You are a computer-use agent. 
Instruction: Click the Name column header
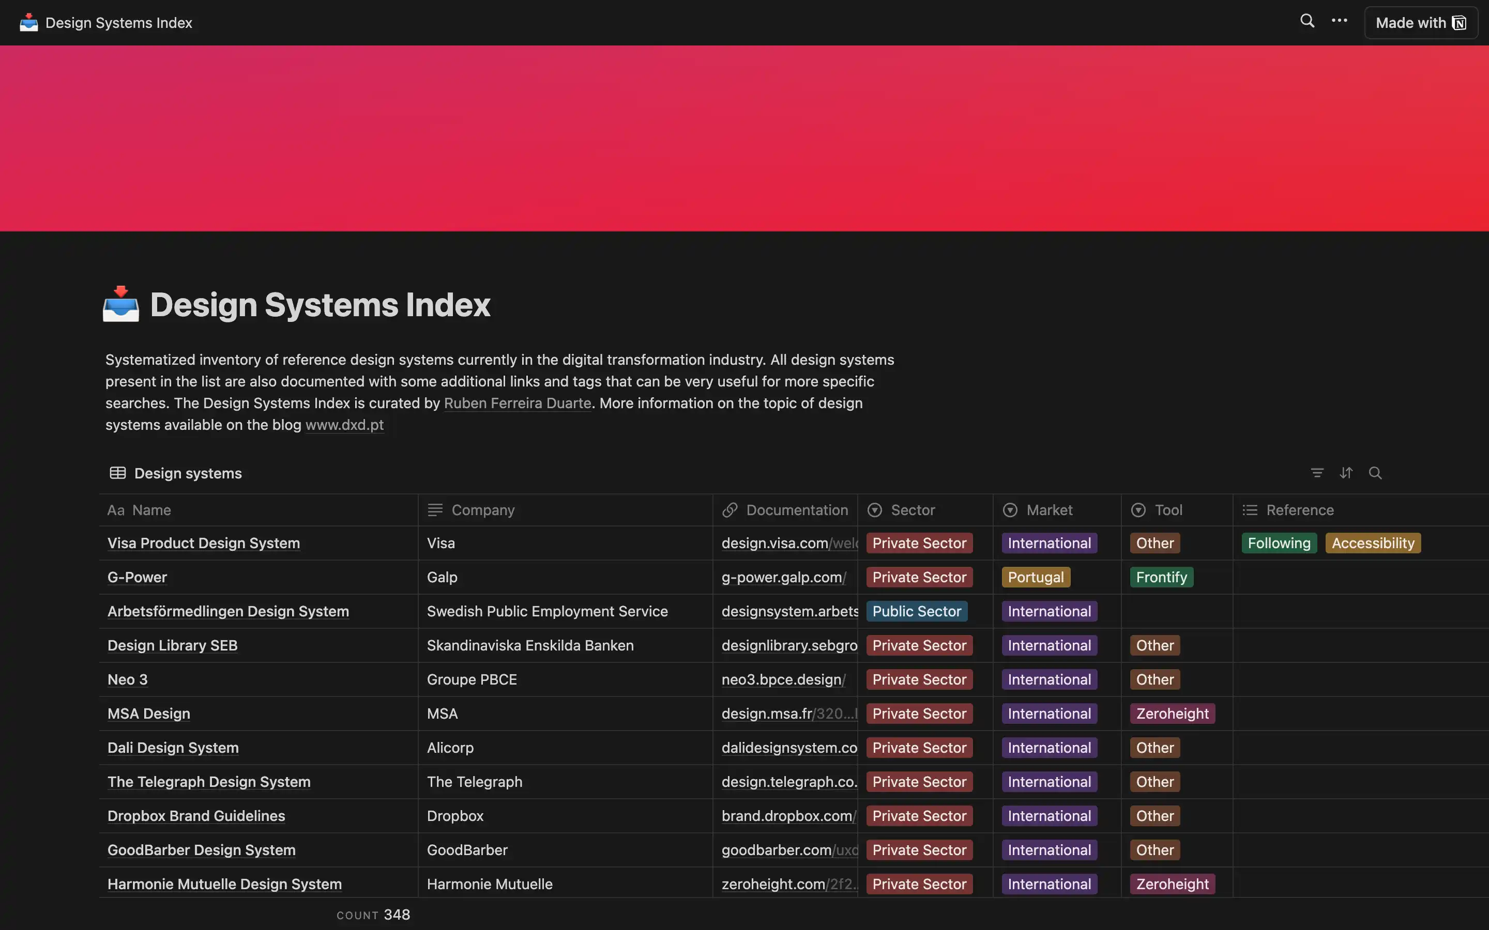pos(259,510)
